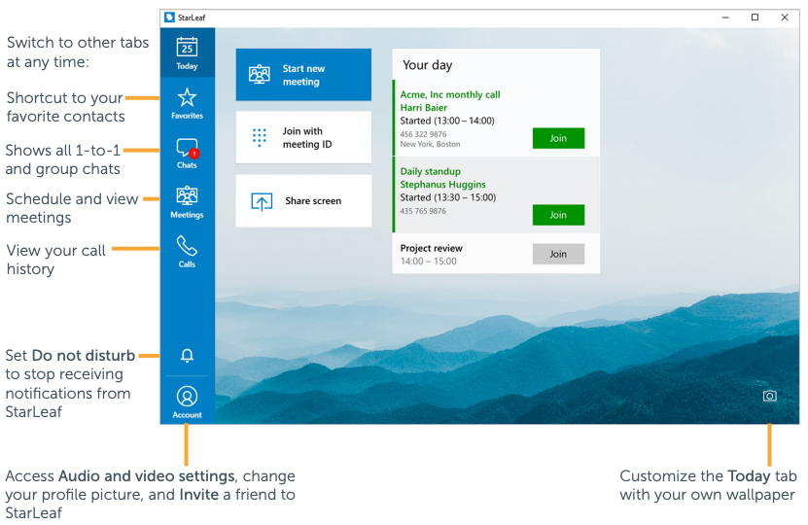Screen dimensions: 808x525
Task: Close the StarLeaf window
Action: [x=785, y=17]
